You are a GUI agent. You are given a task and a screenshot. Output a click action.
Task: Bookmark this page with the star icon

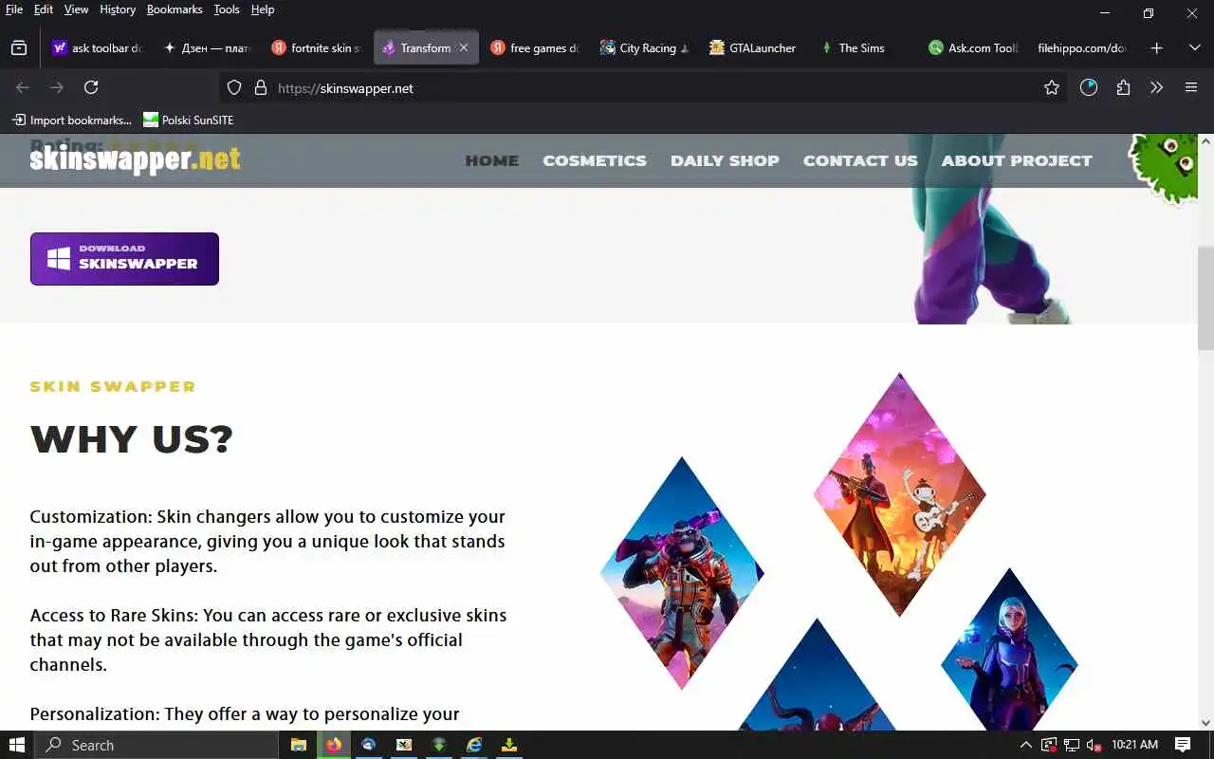tap(1051, 87)
